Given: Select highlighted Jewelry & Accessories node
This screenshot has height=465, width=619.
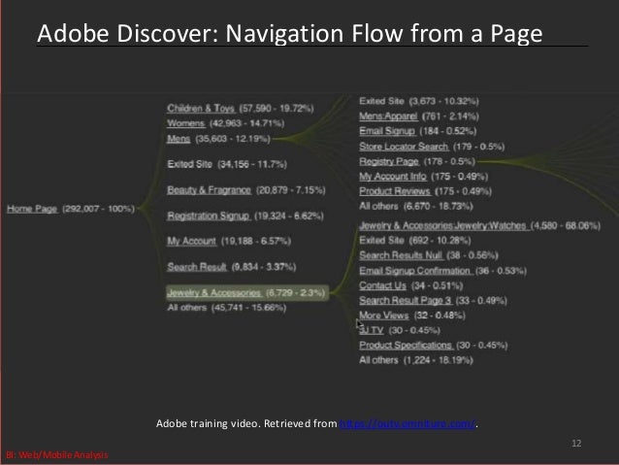Looking at the screenshot, I should click(247, 293).
